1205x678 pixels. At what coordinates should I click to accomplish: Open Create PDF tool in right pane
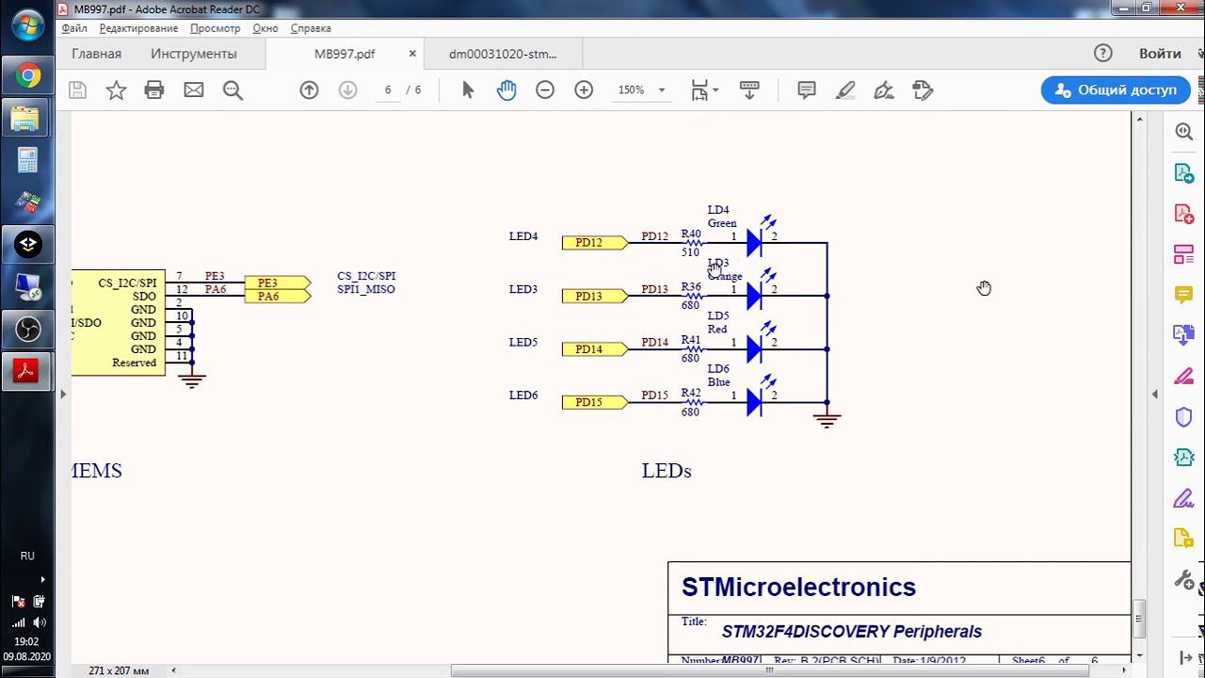1184,214
